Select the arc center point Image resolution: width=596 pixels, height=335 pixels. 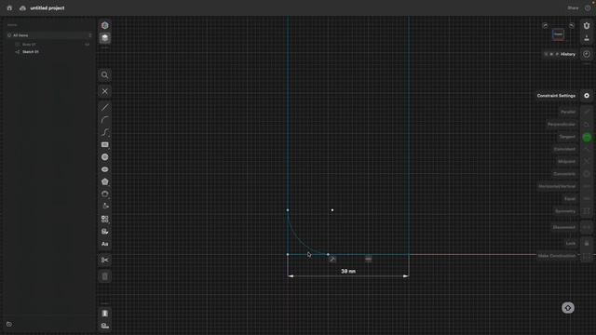point(332,210)
